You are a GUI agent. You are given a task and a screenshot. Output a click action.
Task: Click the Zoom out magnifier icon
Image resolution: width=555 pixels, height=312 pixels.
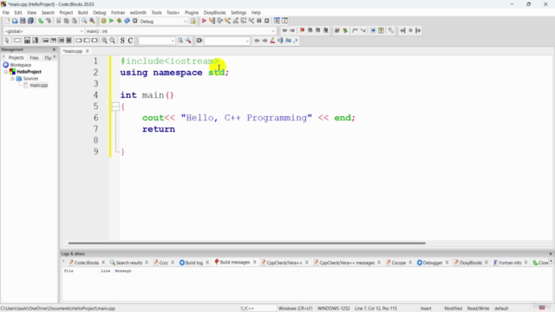pyautogui.click(x=112, y=41)
